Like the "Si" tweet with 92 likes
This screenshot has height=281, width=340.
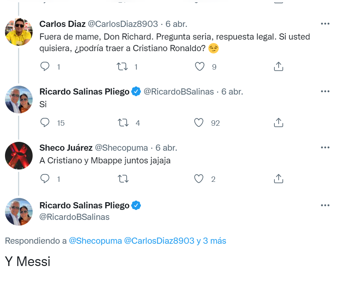tap(199, 123)
